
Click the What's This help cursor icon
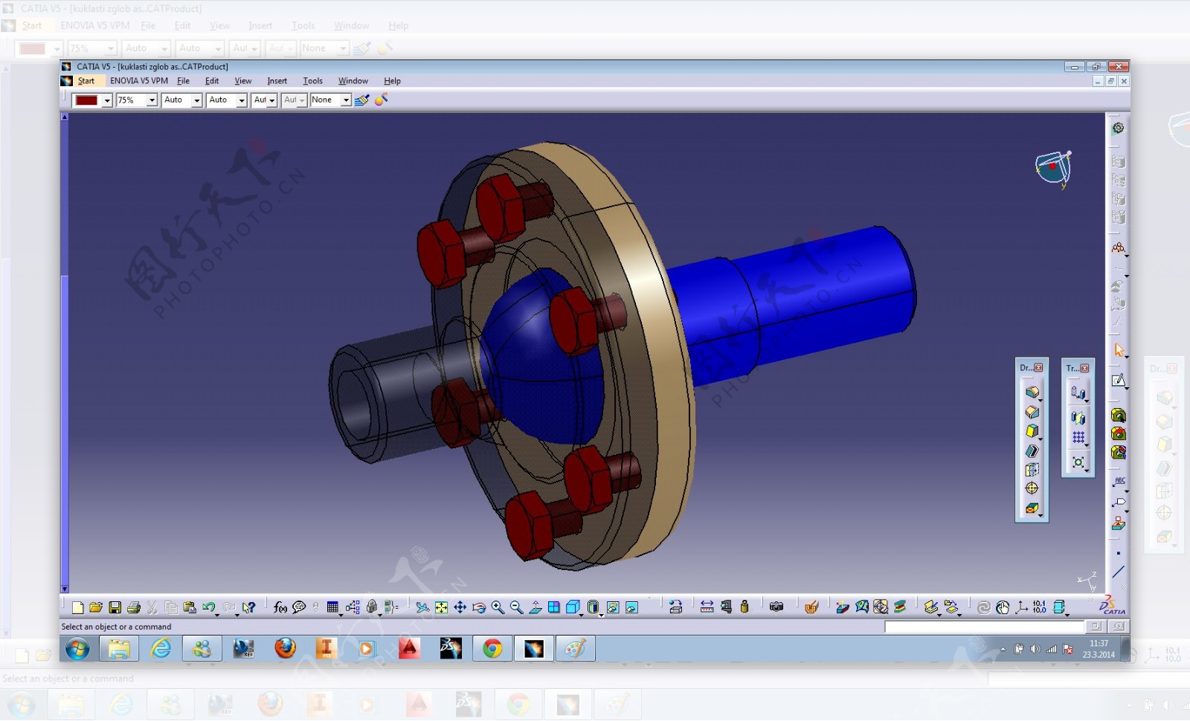[249, 607]
